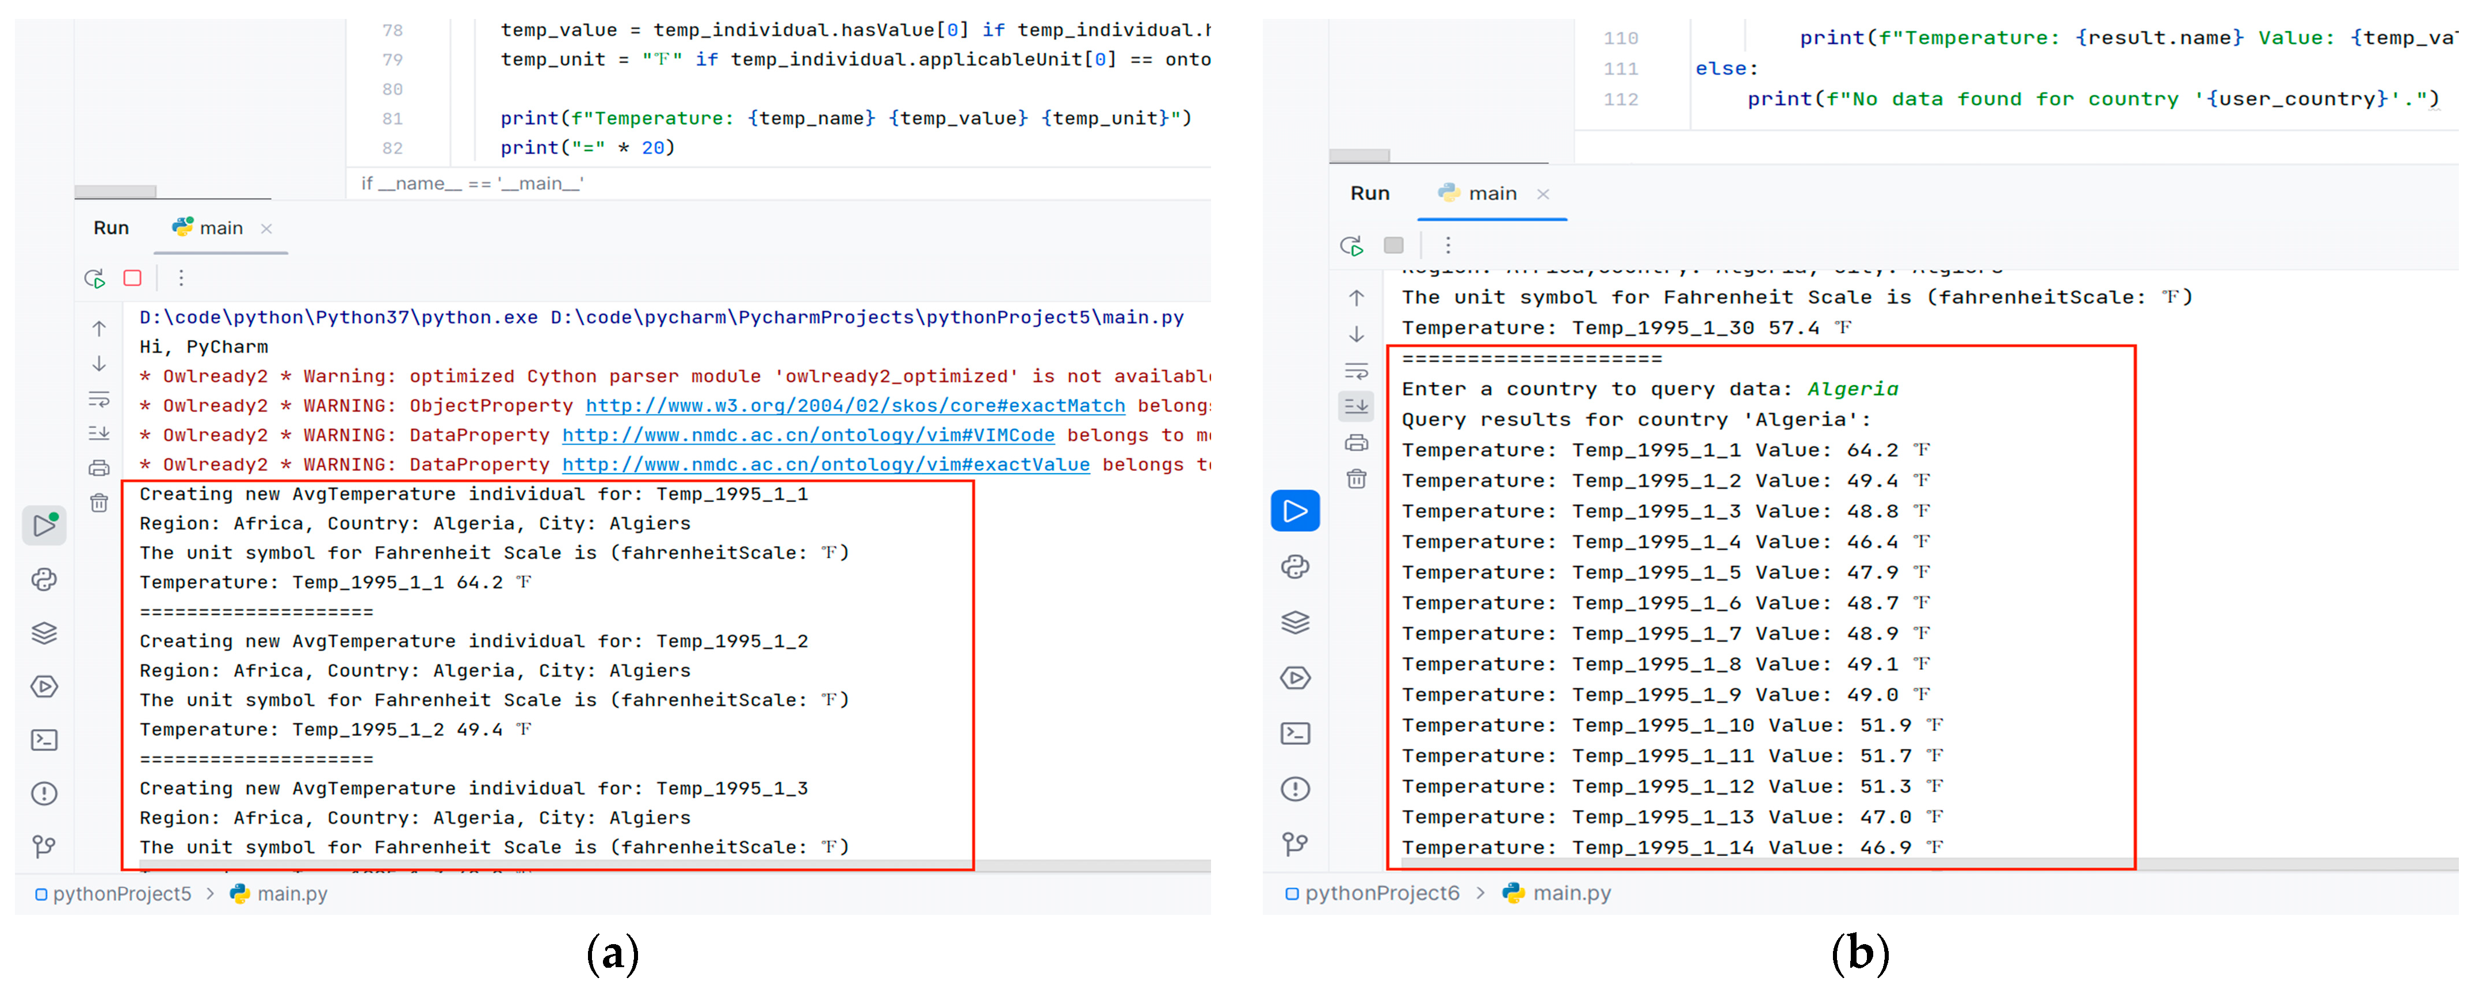
Task: Click the gray stop button in pythonProject6 panel
Action: point(1394,246)
